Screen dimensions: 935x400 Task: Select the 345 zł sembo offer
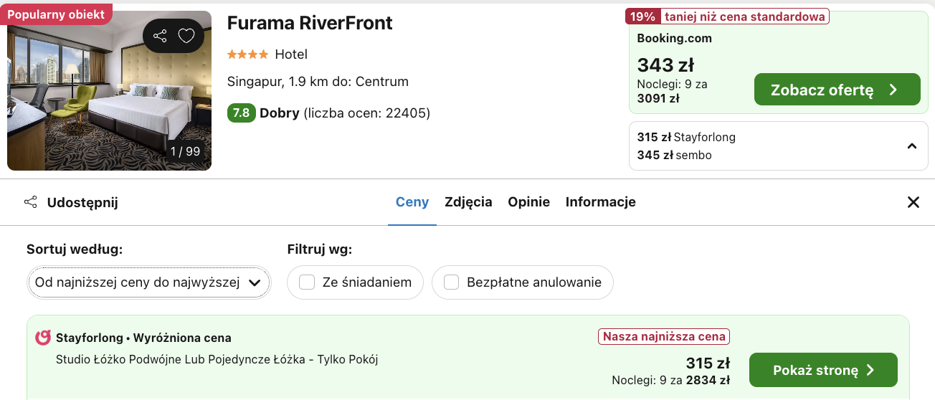point(674,155)
